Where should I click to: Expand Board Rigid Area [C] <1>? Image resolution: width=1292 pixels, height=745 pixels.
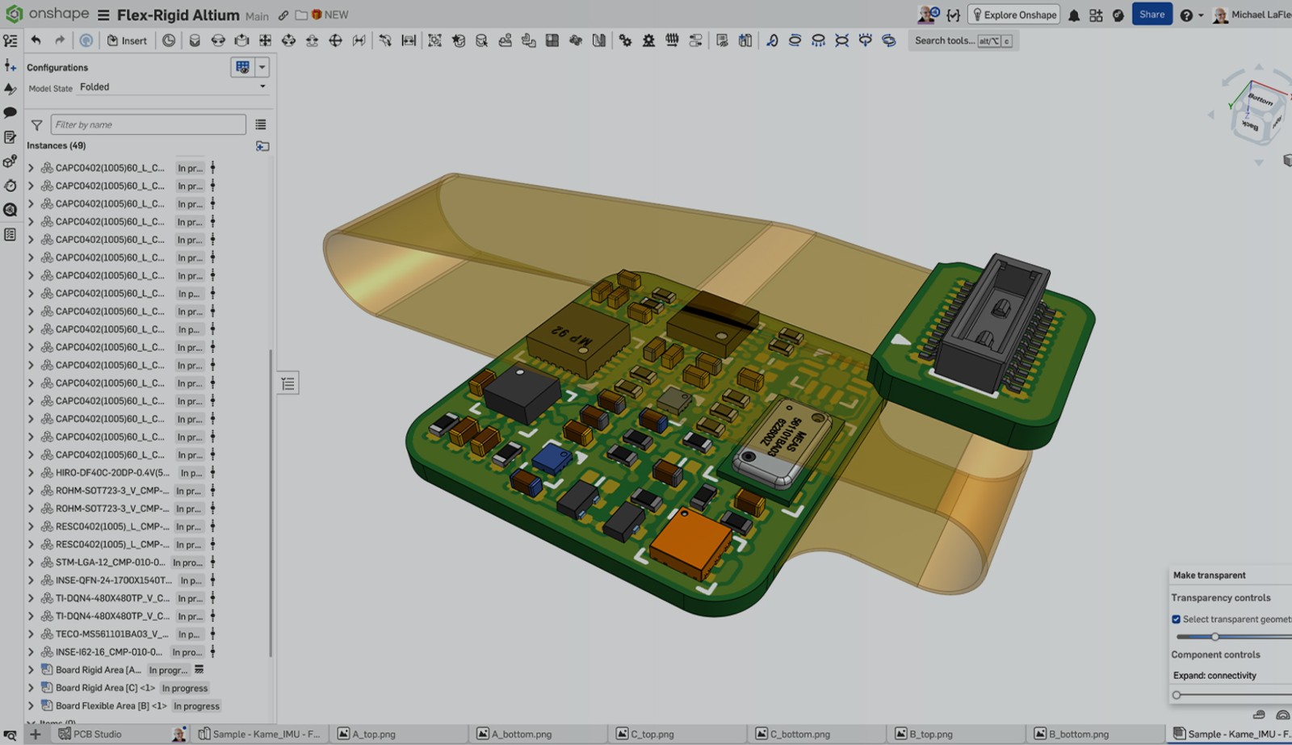pyautogui.click(x=31, y=688)
